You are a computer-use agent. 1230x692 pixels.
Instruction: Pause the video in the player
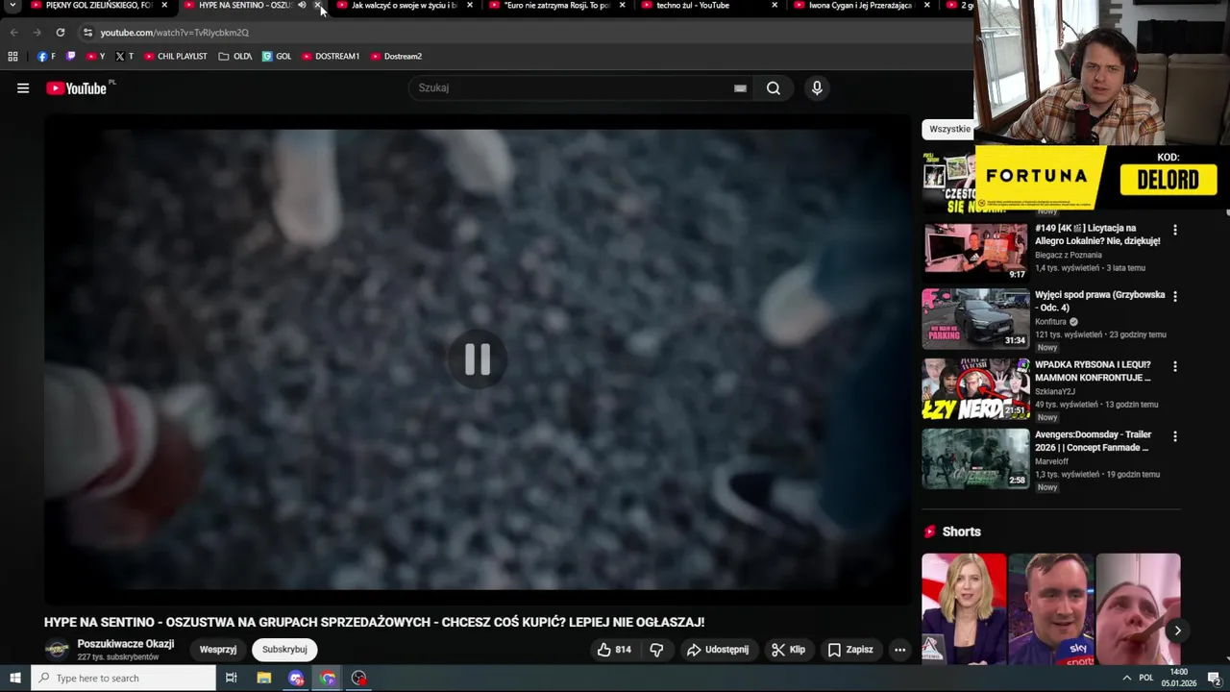pos(478,359)
